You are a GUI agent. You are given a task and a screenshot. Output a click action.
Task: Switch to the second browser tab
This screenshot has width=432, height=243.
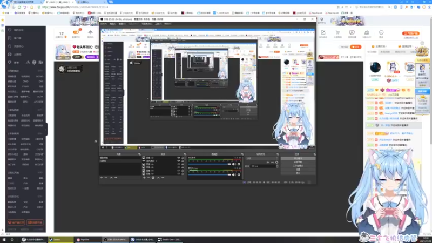pyautogui.click(x=59, y=2)
